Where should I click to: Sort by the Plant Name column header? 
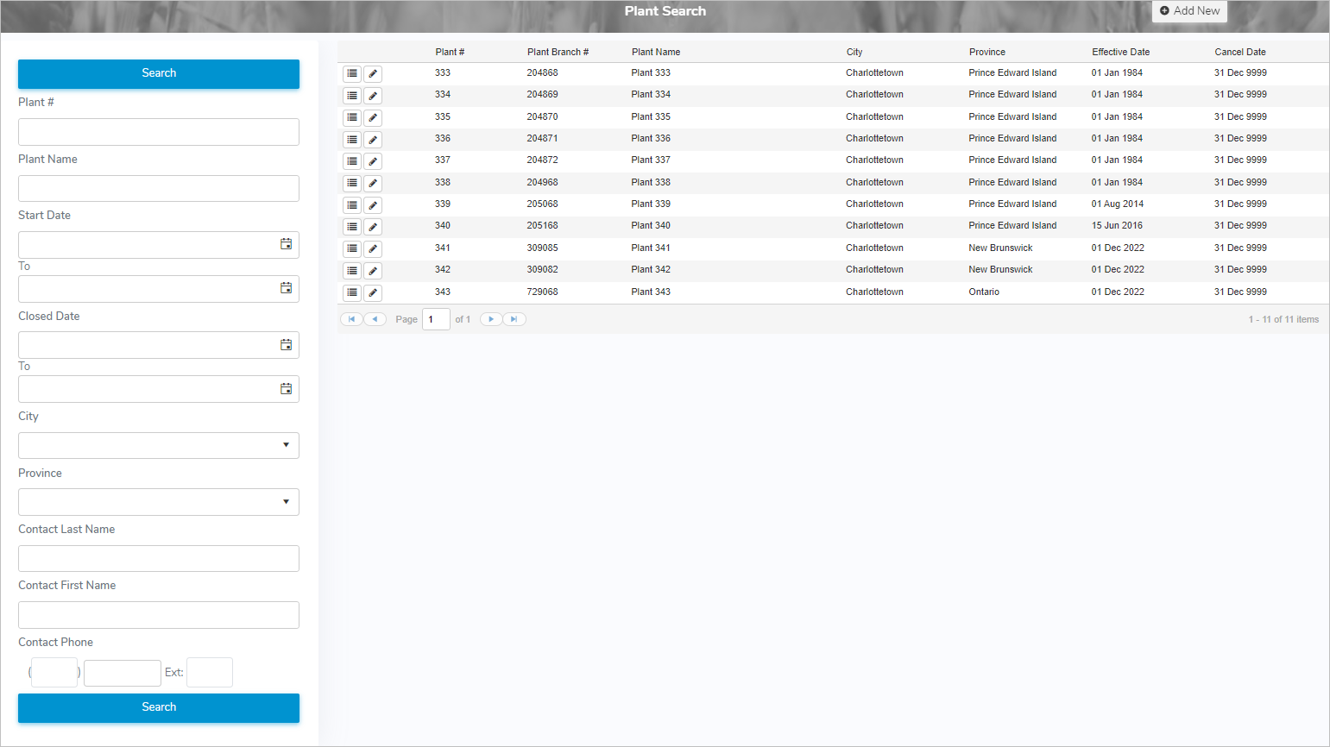click(x=655, y=52)
